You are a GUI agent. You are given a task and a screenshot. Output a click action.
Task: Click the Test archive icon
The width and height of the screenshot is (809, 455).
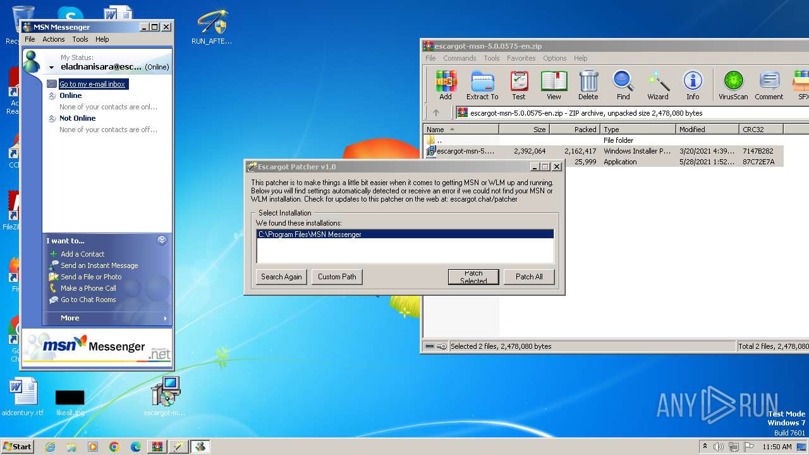[x=519, y=85]
